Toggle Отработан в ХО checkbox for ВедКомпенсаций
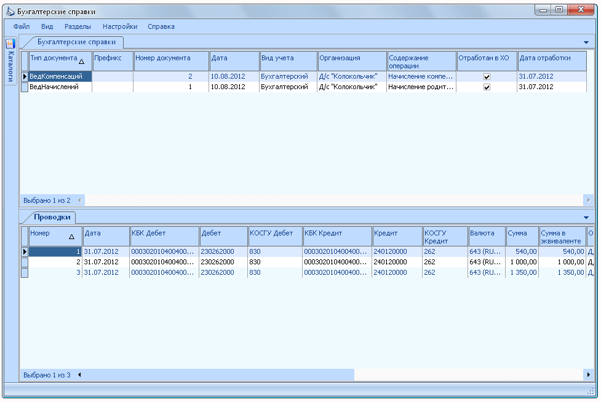The image size is (601, 402). click(487, 77)
